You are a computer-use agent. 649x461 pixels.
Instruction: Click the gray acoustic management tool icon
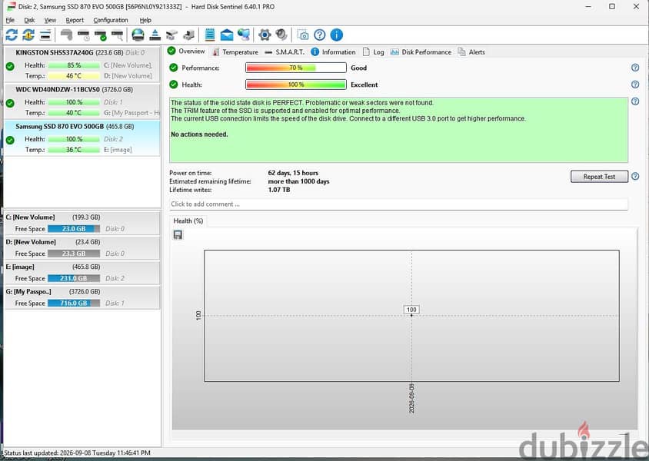tap(66, 35)
